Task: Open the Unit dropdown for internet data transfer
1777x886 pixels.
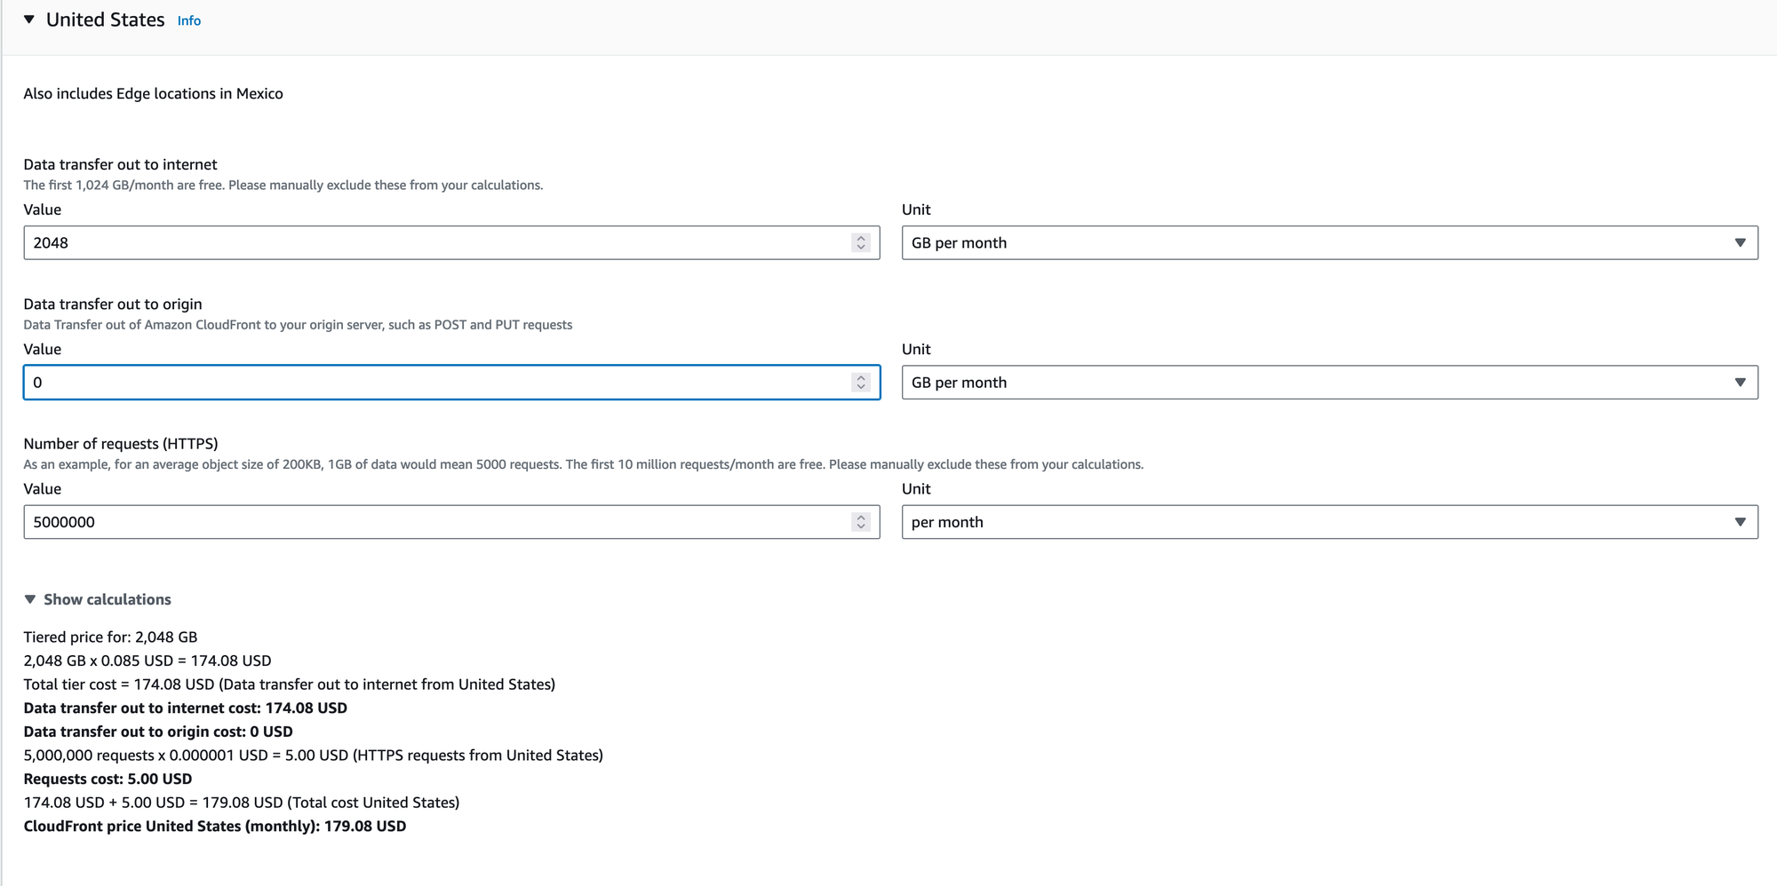Action: [1329, 242]
